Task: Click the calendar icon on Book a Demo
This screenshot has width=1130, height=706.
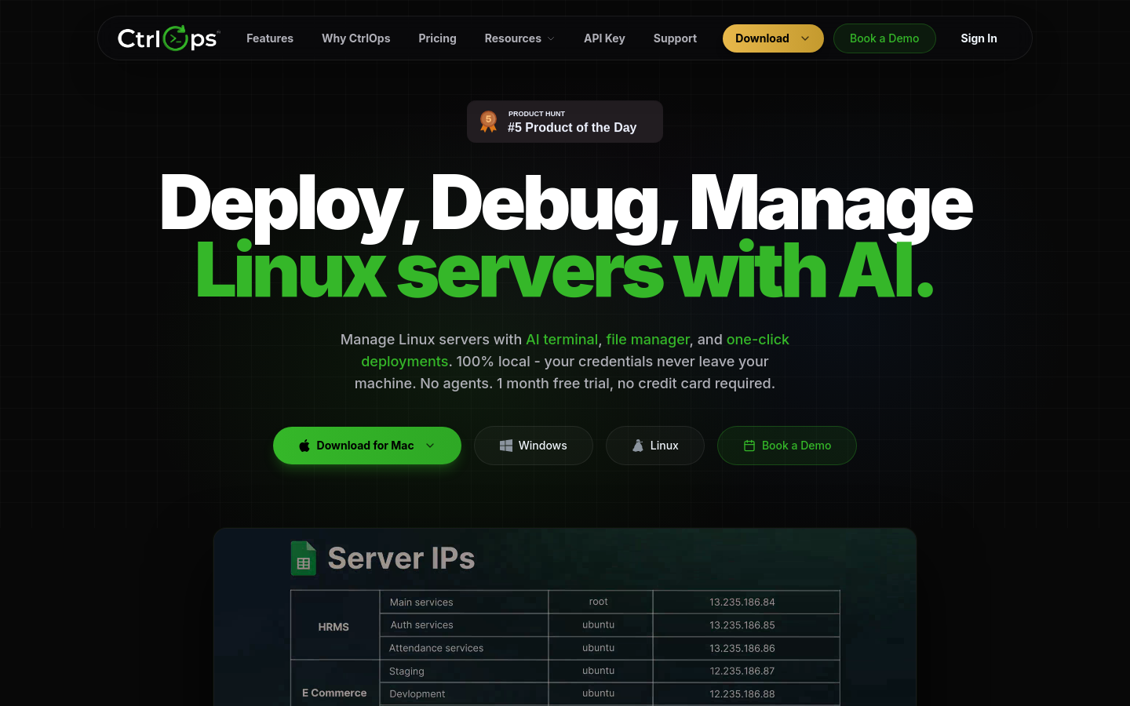Action: (x=749, y=446)
